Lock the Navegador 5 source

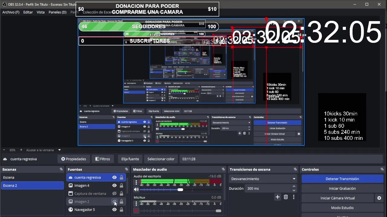tap(121, 209)
